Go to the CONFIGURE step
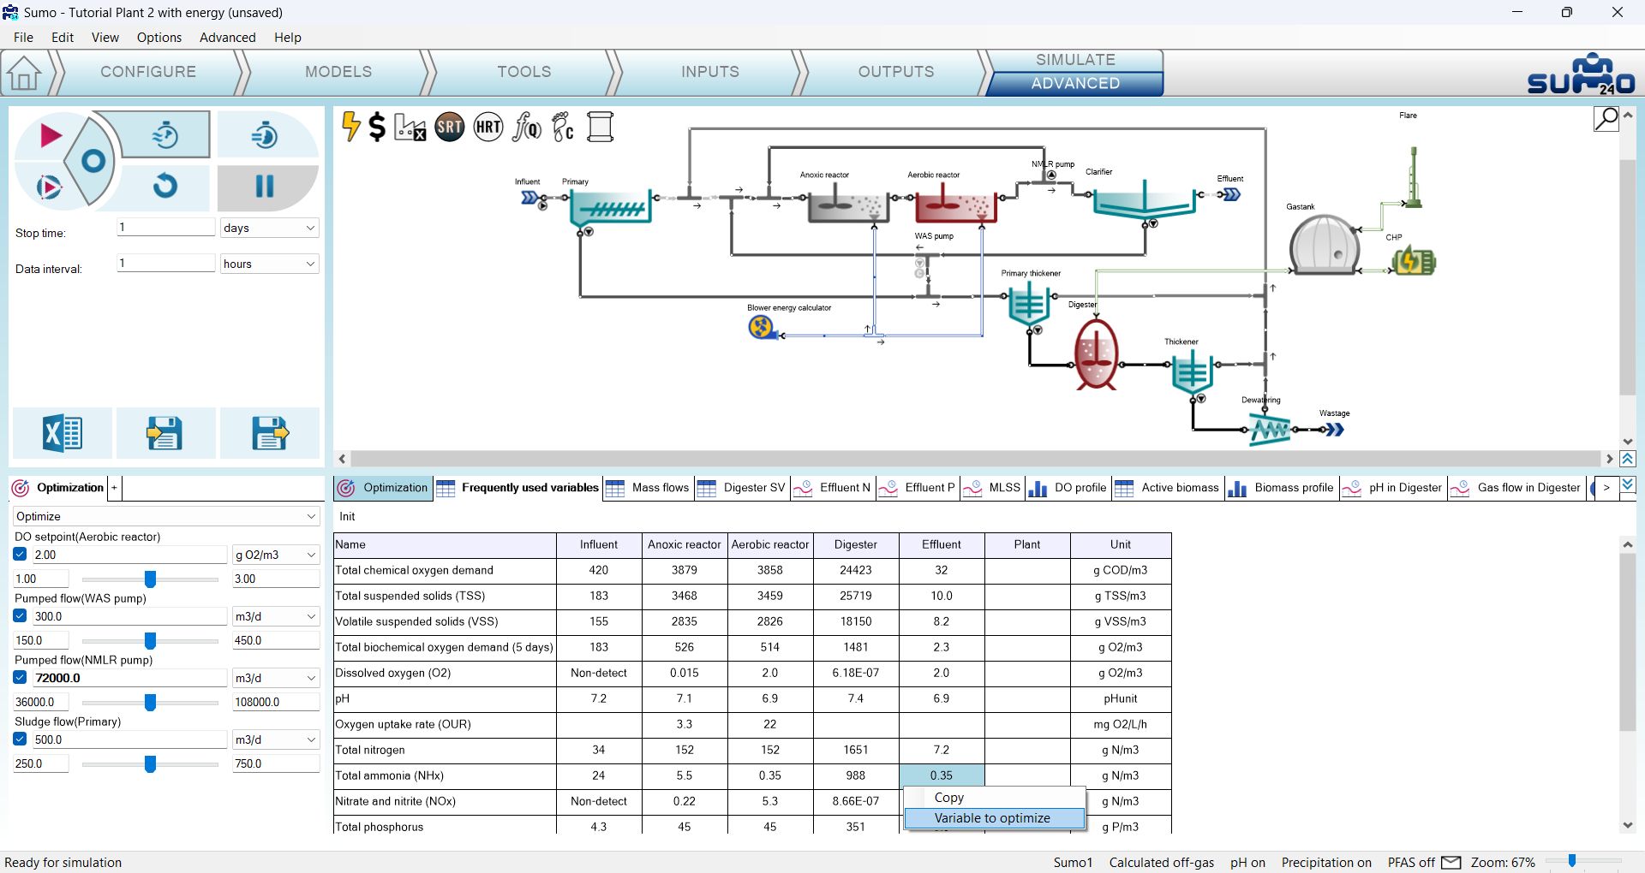This screenshot has height=873, width=1645. (148, 72)
